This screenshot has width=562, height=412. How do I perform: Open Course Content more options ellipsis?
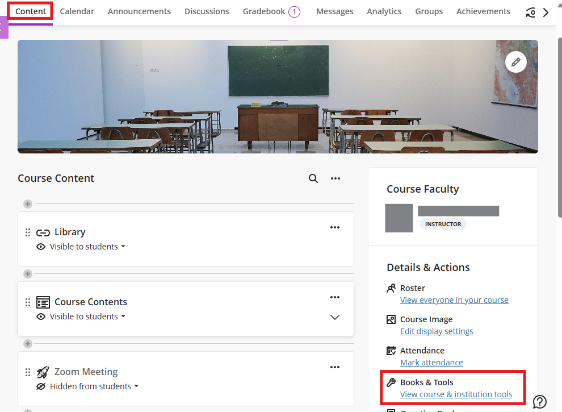click(x=335, y=178)
